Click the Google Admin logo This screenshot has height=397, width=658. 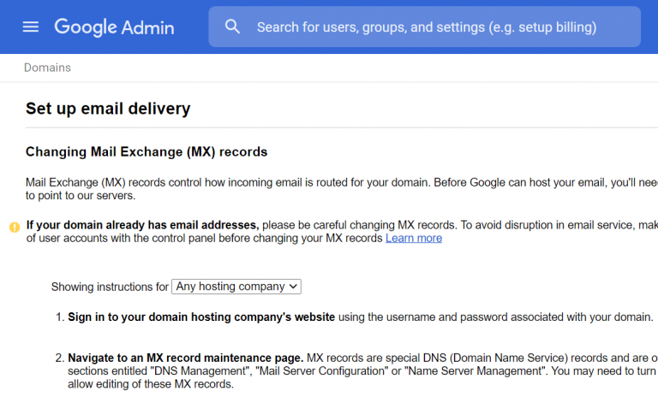[x=114, y=27]
